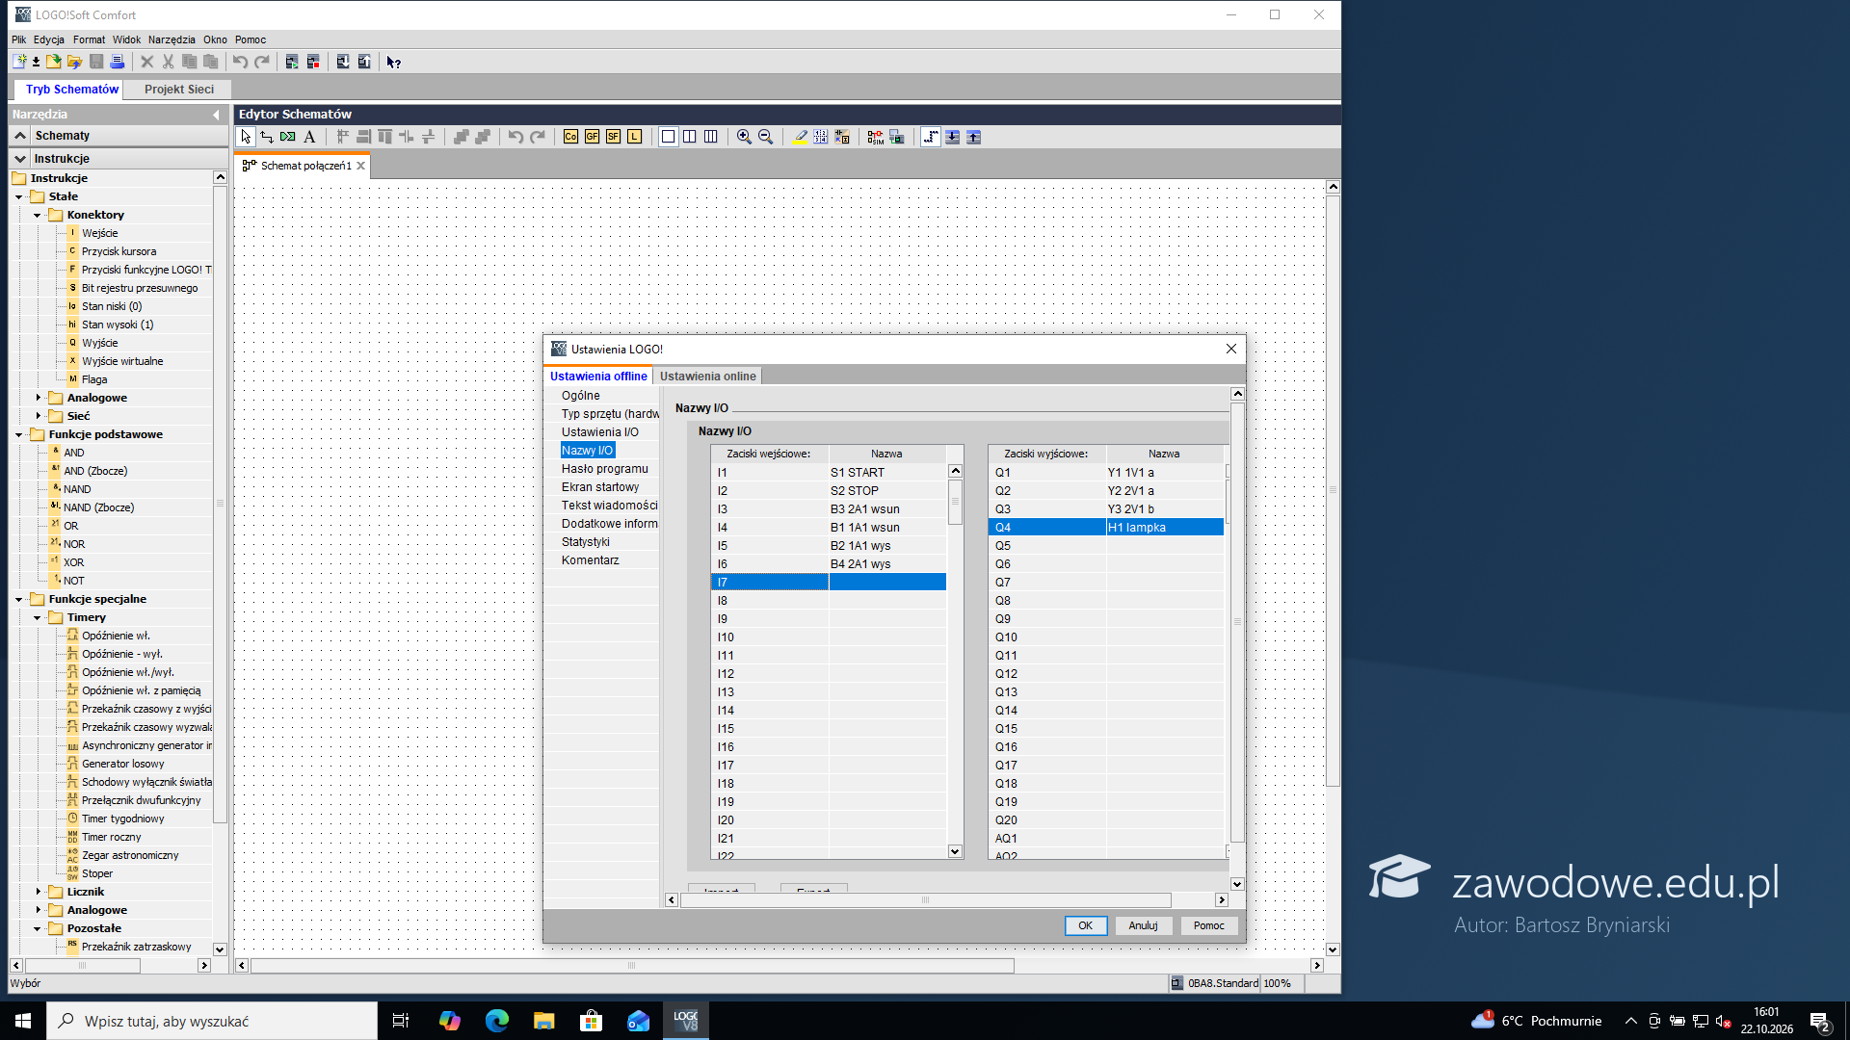Viewport: 1850px width, 1040px height.
Task: Start LOGO! via PC toolbar icon
Action: point(292,62)
